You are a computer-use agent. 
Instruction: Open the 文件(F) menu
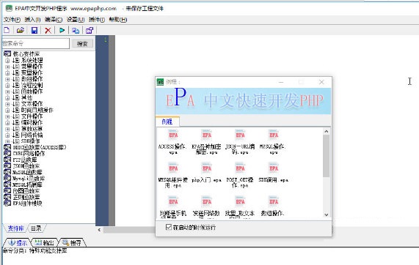[x=12, y=20]
